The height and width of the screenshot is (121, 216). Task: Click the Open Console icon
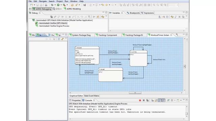point(178,100)
